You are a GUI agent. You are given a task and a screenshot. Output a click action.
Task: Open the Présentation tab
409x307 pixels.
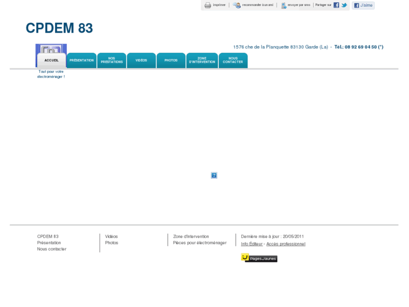coord(82,61)
